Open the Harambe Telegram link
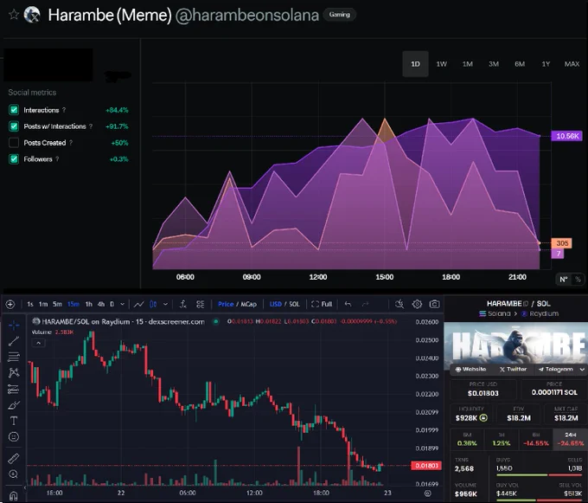The width and height of the screenshot is (588, 503). pyautogui.click(x=556, y=370)
